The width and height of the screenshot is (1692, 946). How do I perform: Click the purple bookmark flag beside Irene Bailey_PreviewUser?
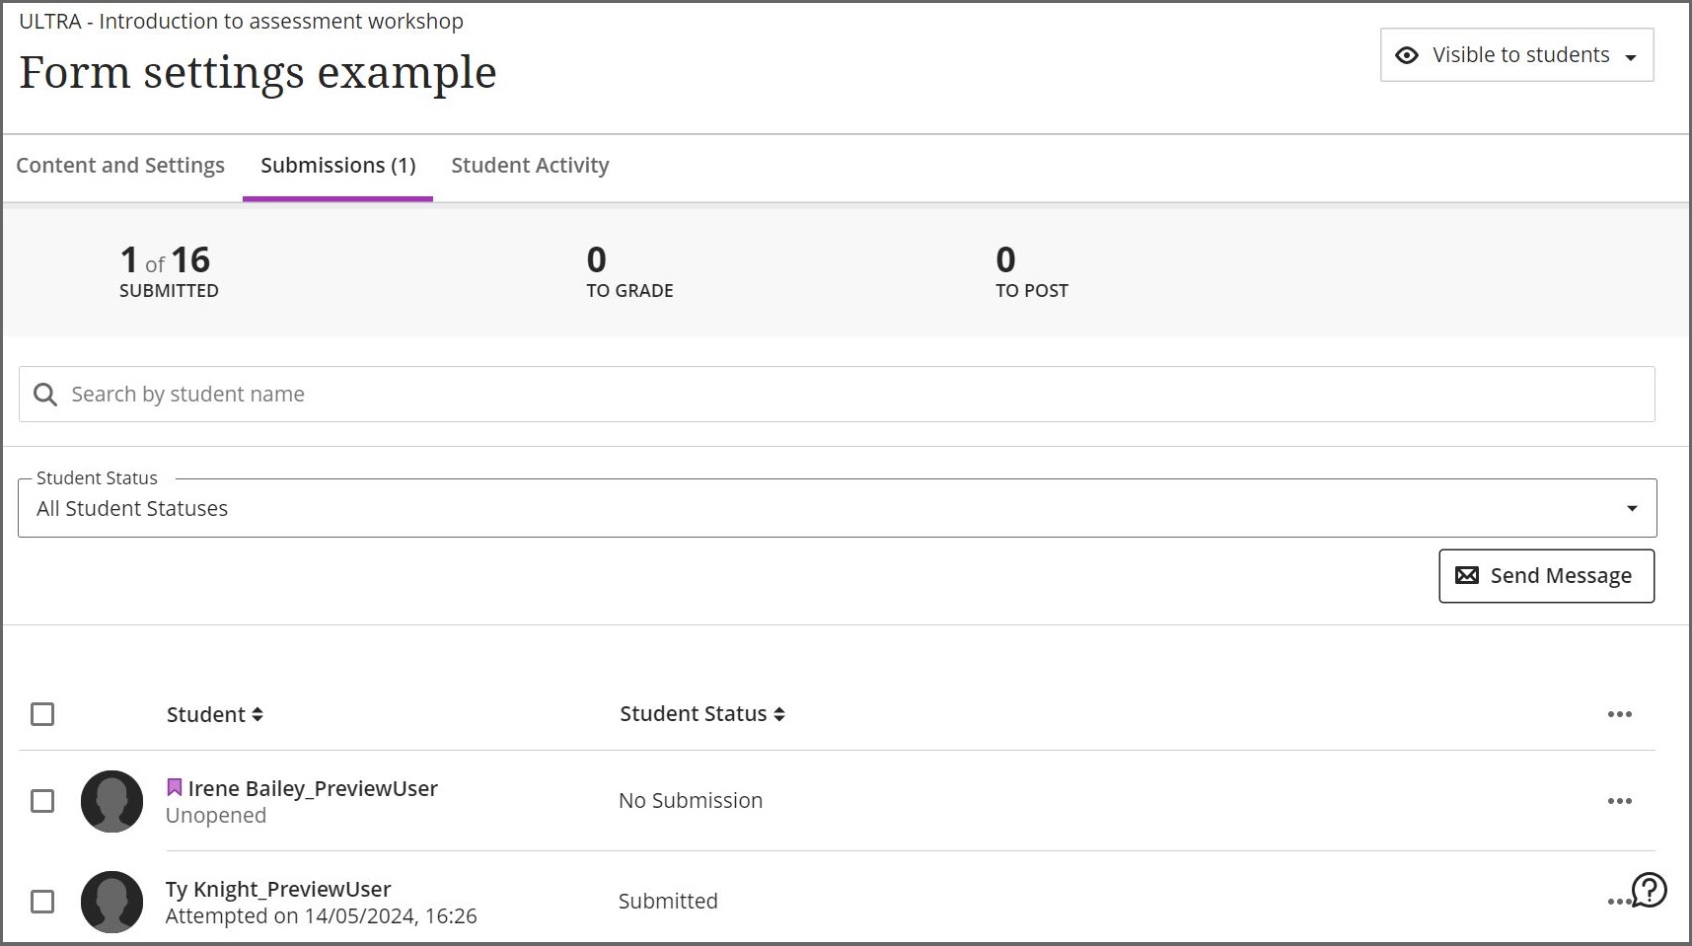click(175, 786)
